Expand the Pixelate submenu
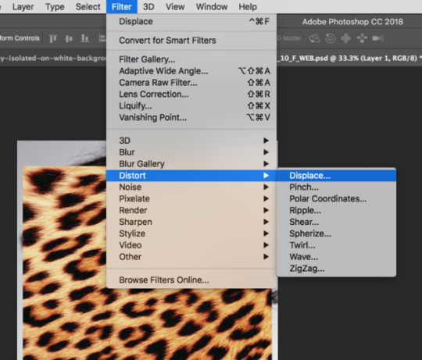422x360 pixels. tap(191, 198)
